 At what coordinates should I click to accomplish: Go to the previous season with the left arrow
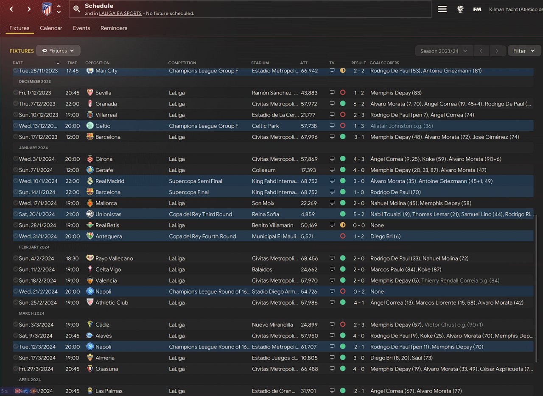481,51
